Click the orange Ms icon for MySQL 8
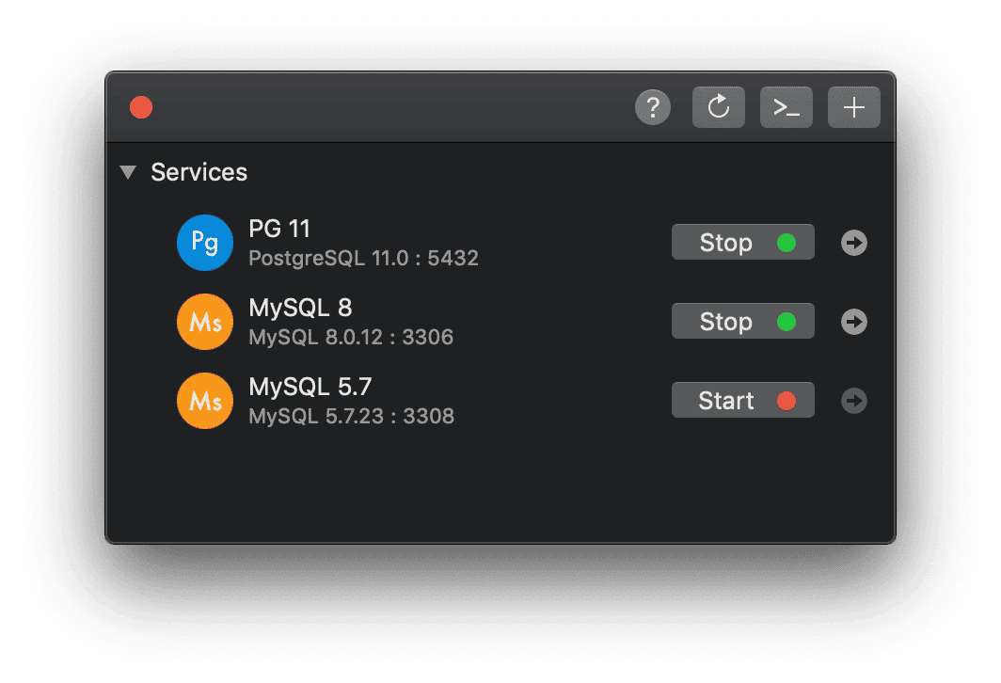Viewport: 1001px width, 683px height. pos(205,322)
